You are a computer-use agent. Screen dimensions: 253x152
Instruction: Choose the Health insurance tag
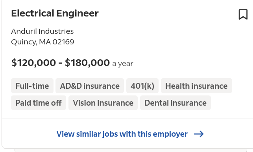[x=196, y=86]
